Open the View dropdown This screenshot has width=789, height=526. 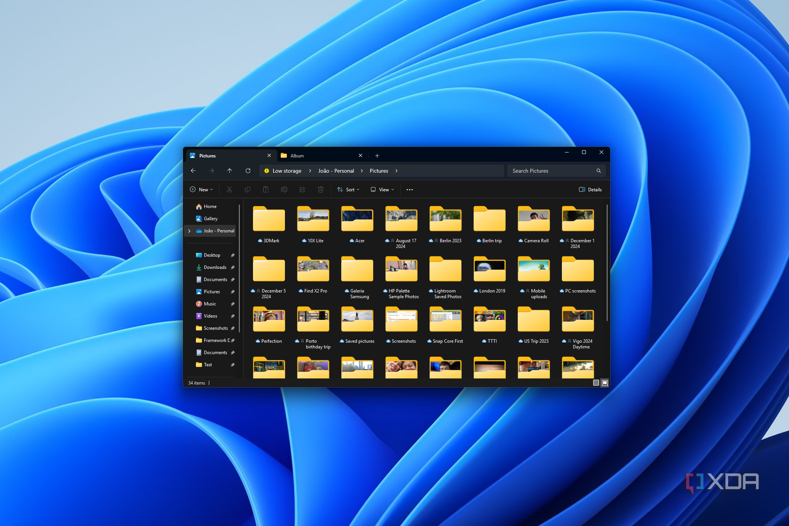click(382, 189)
